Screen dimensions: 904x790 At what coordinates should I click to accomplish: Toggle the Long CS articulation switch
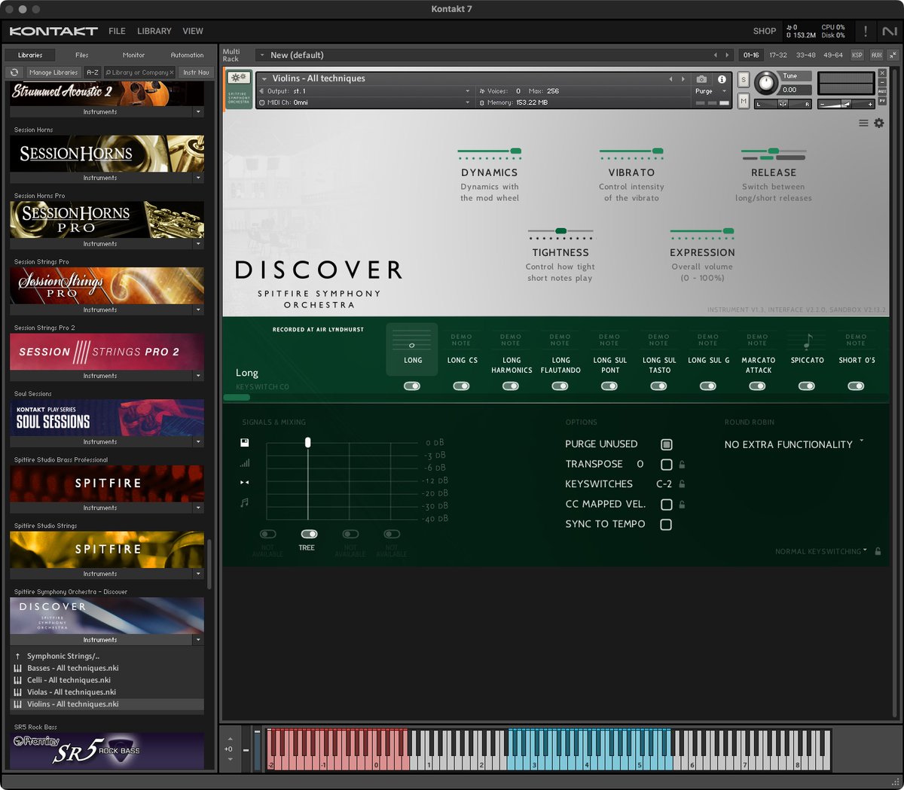coord(461,386)
